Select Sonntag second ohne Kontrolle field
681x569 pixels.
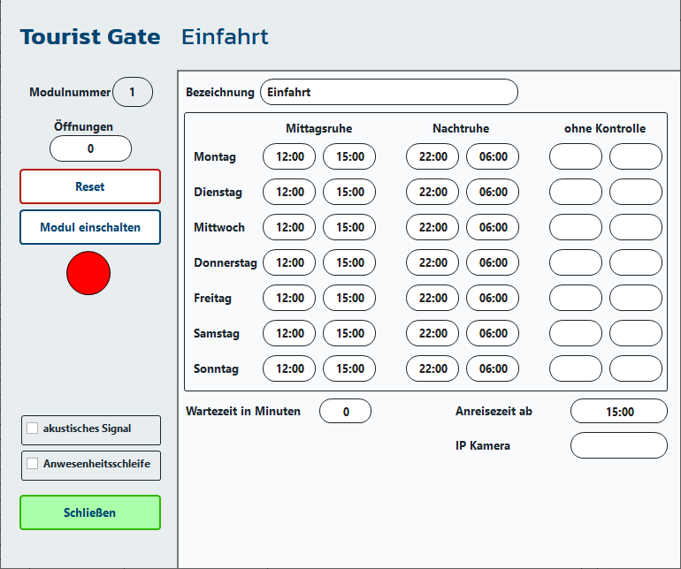click(x=636, y=368)
